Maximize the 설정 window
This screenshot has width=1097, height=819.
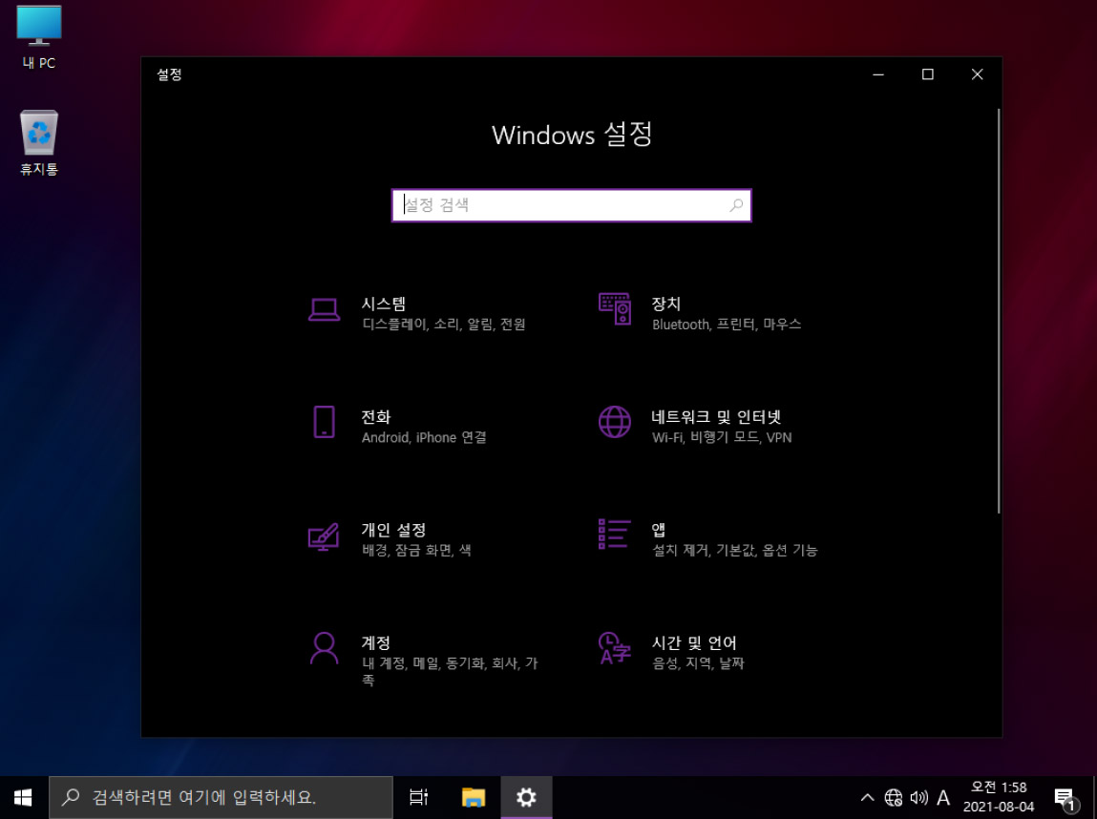928,74
